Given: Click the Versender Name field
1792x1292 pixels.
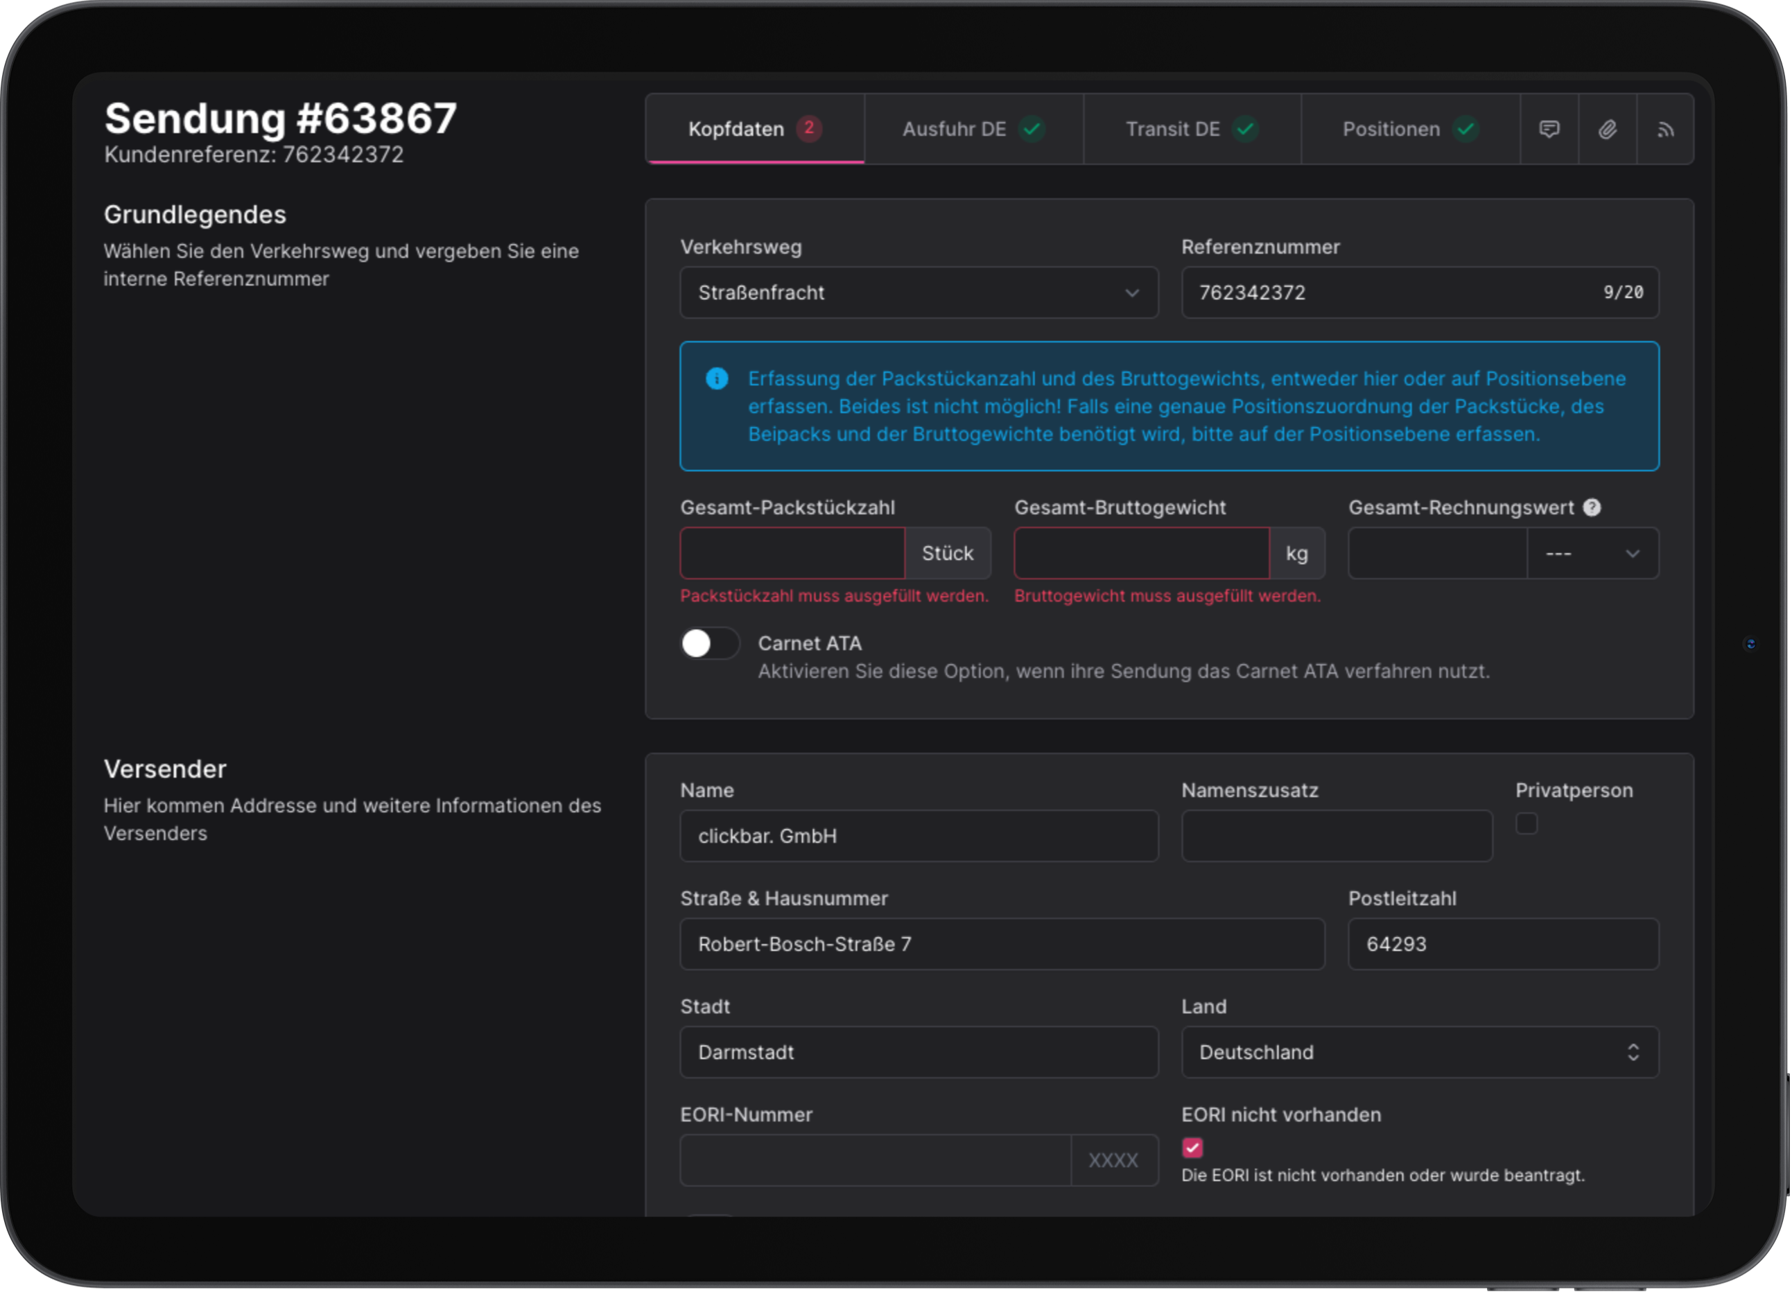Looking at the screenshot, I should tap(919, 835).
